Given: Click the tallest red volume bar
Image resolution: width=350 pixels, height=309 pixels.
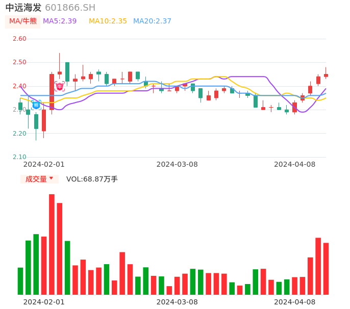Looking at the screenshot, I should [x=52, y=244].
